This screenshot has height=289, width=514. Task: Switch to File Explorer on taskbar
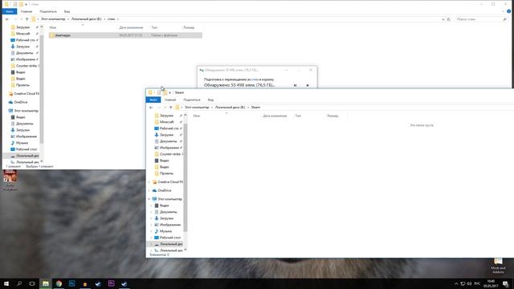click(46, 283)
